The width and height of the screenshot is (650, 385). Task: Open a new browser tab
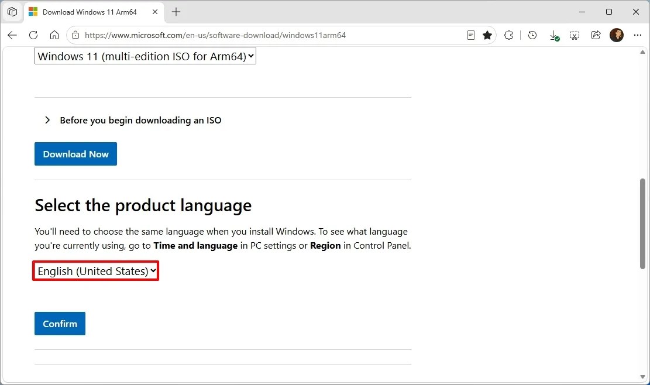coord(176,12)
